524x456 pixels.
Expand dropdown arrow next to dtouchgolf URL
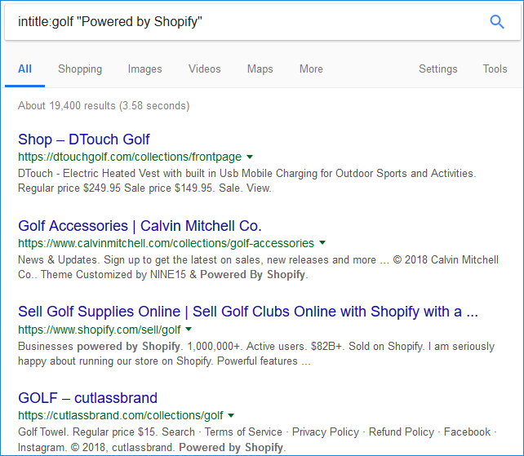click(x=250, y=157)
